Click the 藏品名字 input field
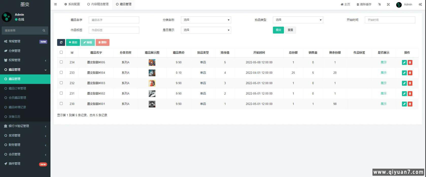 114,20
